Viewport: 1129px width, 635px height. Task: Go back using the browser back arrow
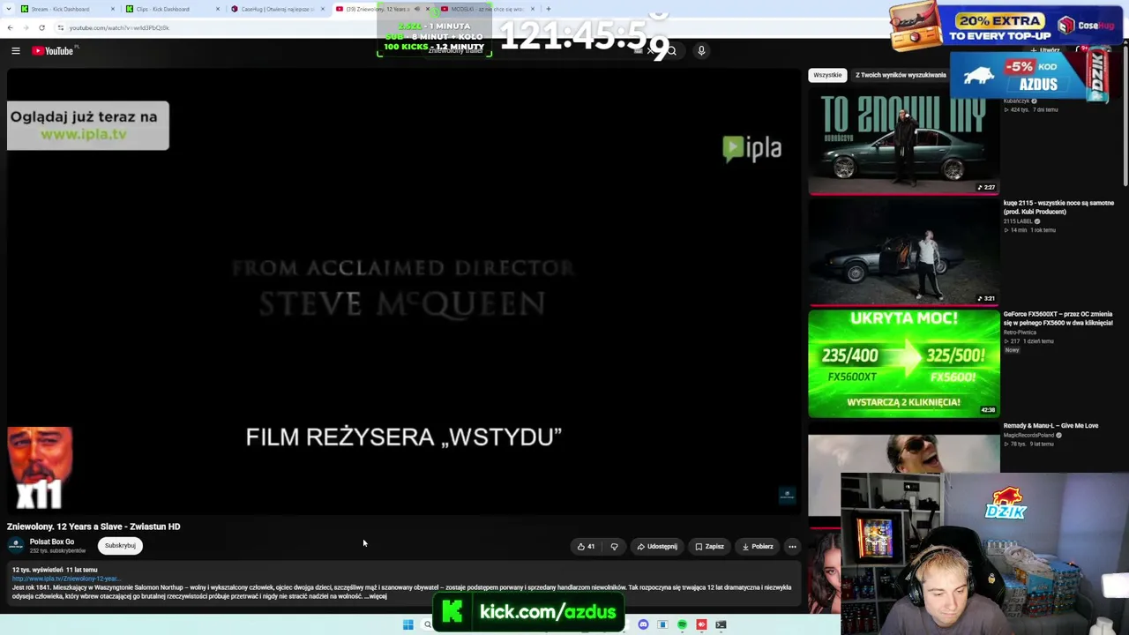(10, 27)
